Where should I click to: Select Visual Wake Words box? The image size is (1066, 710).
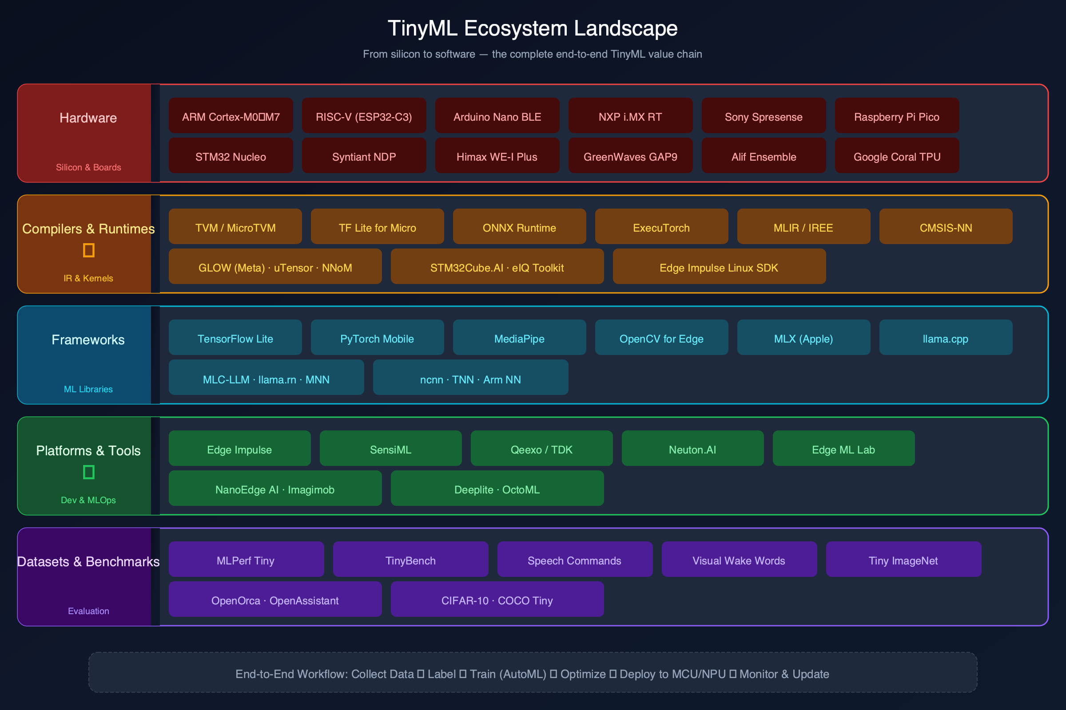739,559
